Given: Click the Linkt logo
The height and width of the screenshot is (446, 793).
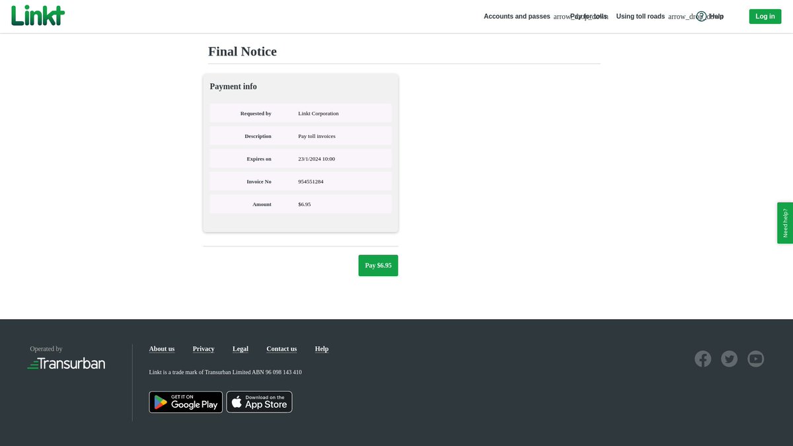Looking at the screenshot, I should pyautogui.click(x=38, y=15).
